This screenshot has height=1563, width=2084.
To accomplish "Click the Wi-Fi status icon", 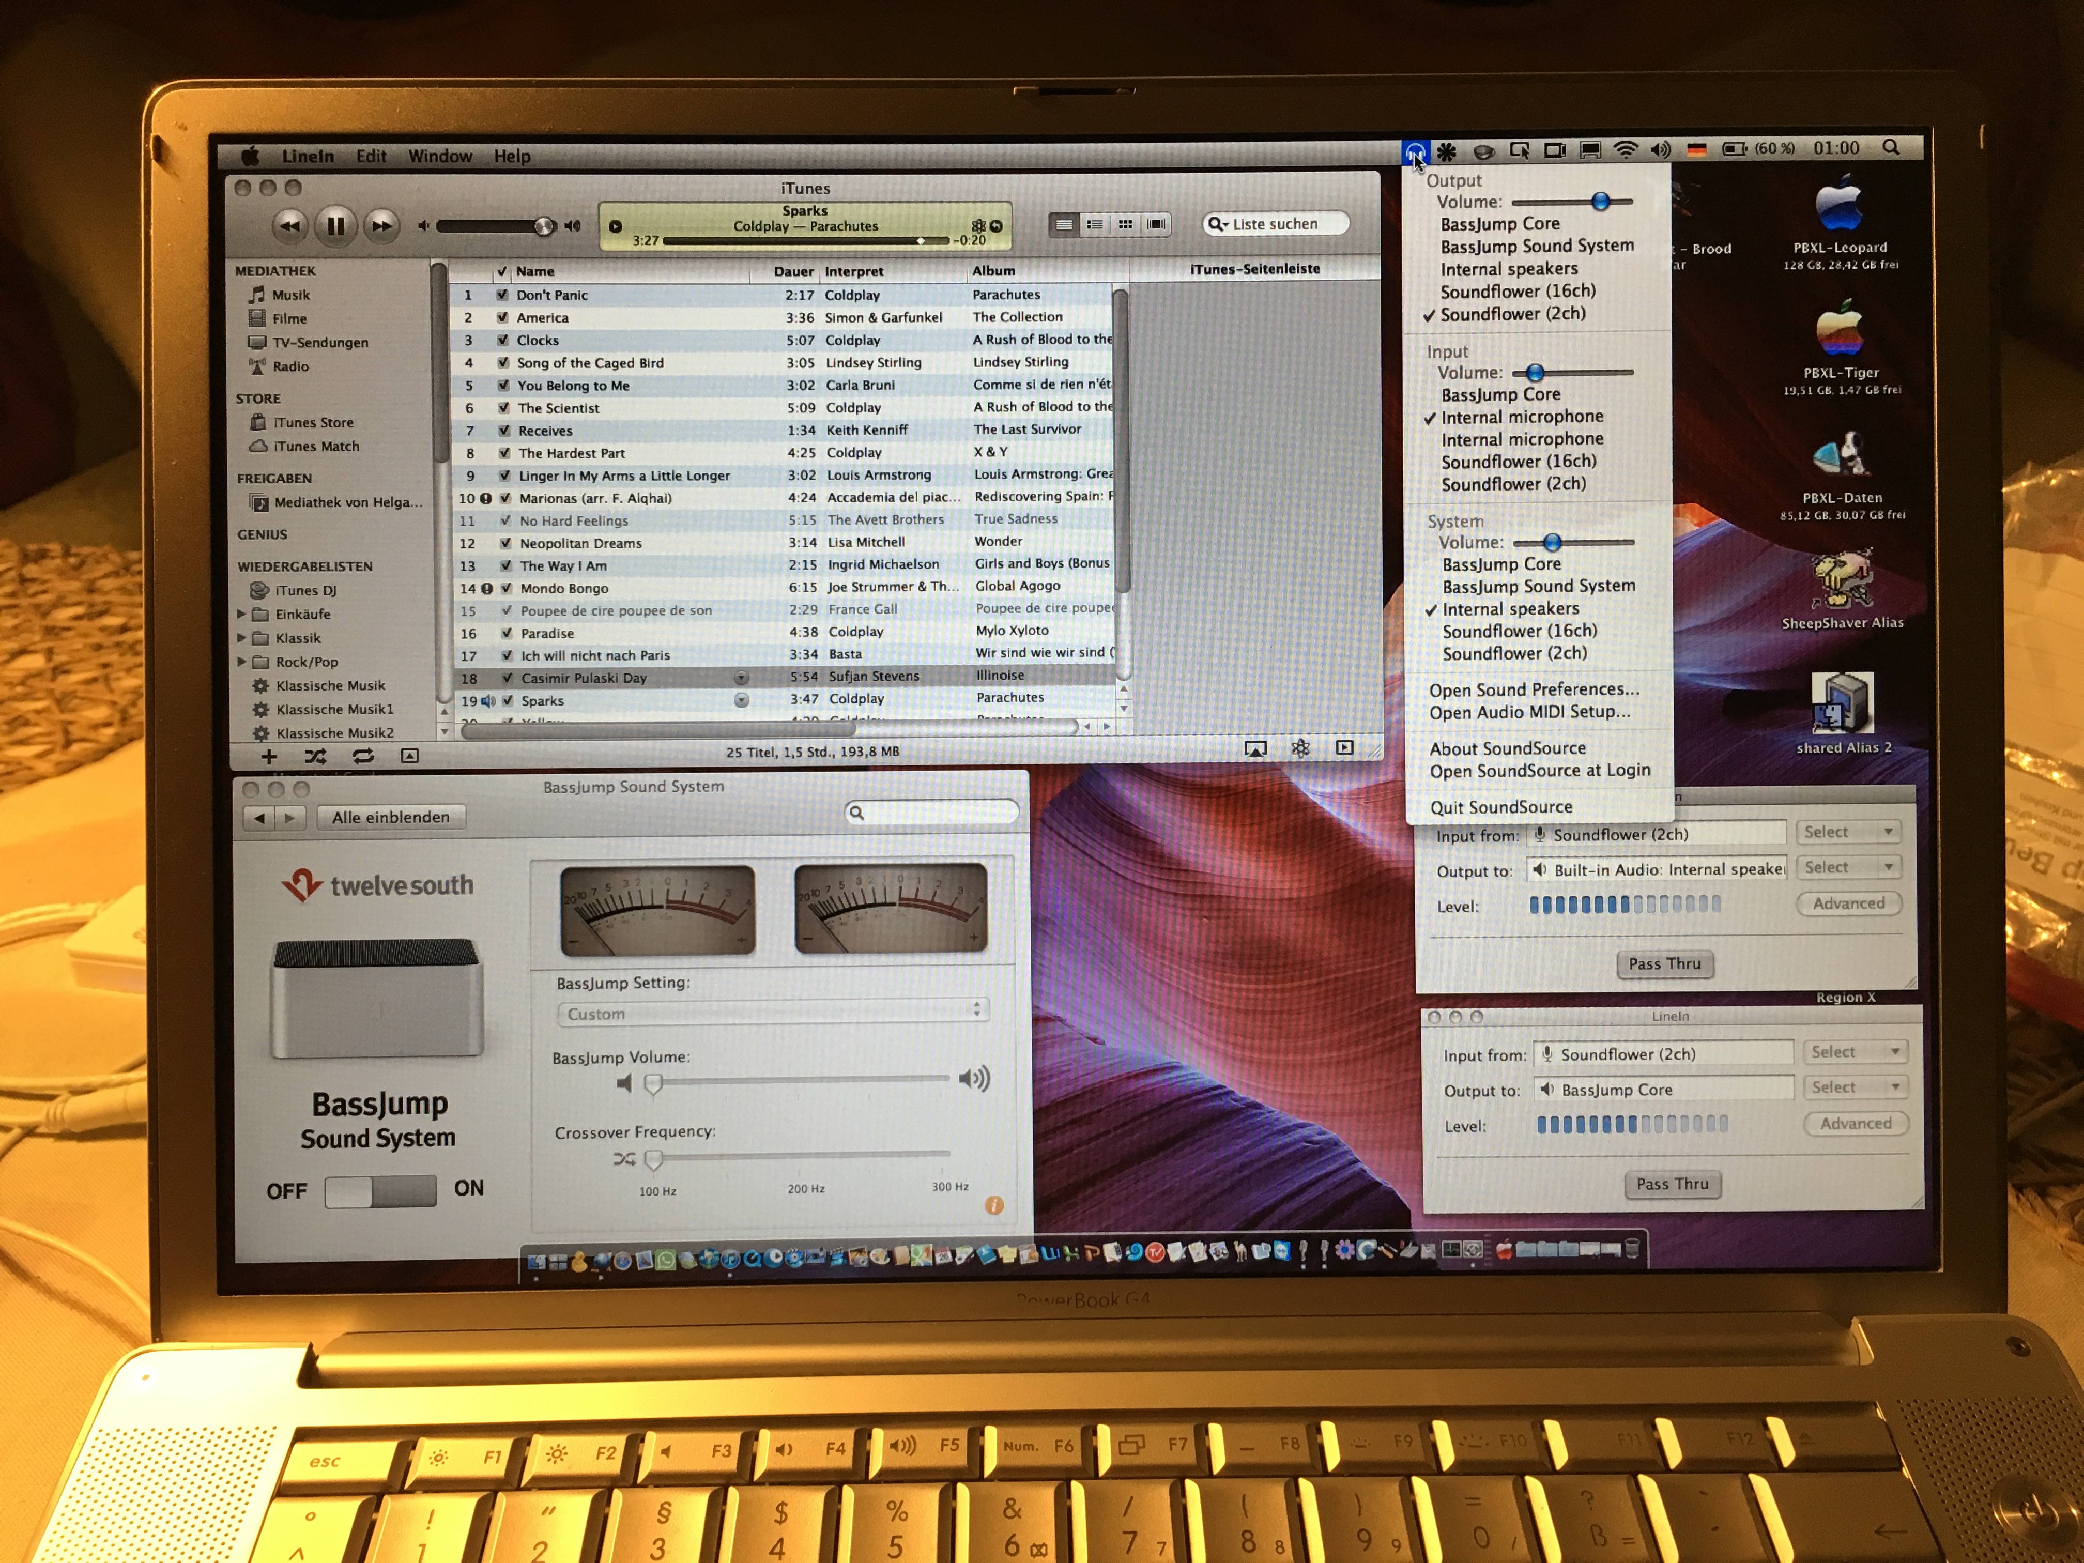I will point(1624,150).
